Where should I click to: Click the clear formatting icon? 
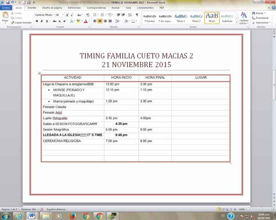88,15
